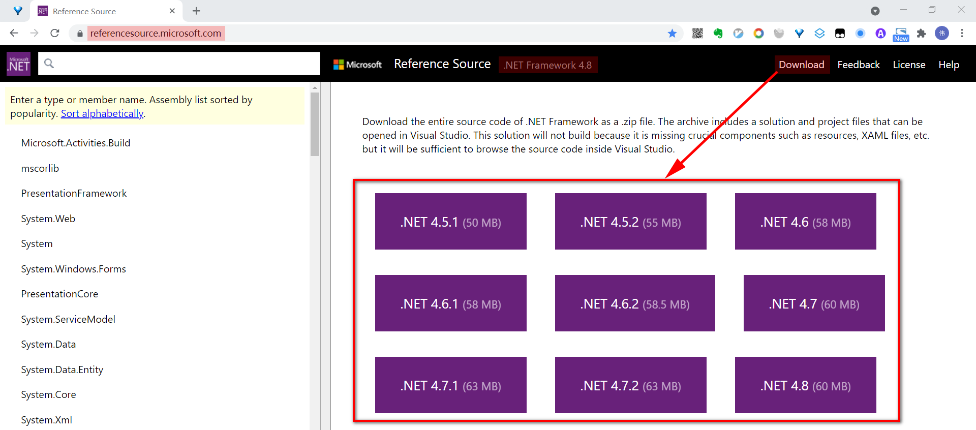The image size is (976, 430).
Task: Select System.Core assembly
Action: [48, 394]
